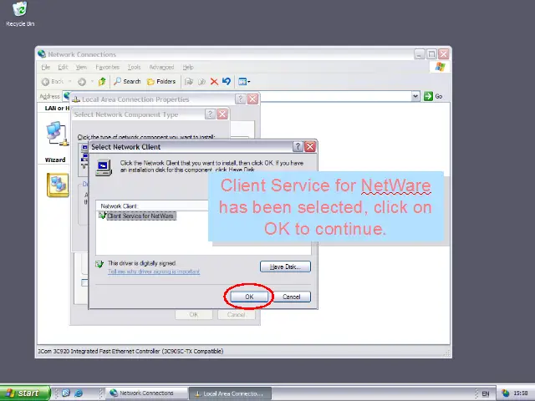Open the Advanced menu
535x401 pixels.
pyautogui.click(x=161, y=67)
